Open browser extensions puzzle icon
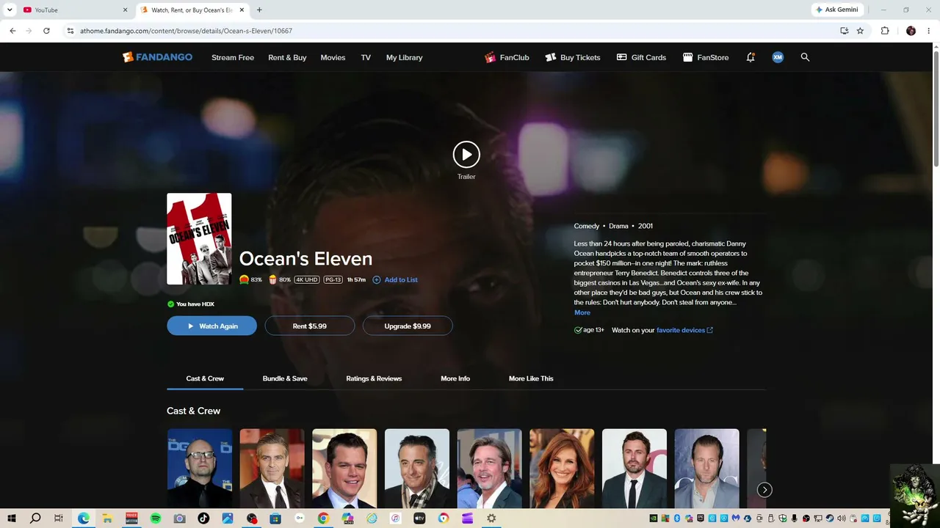Viewport: 940px width, 528px height. coord(885,31)
